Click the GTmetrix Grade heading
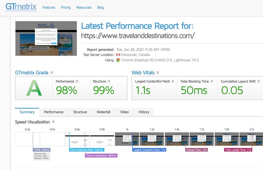This screenshot has height=171, width=263. [32, 73]
